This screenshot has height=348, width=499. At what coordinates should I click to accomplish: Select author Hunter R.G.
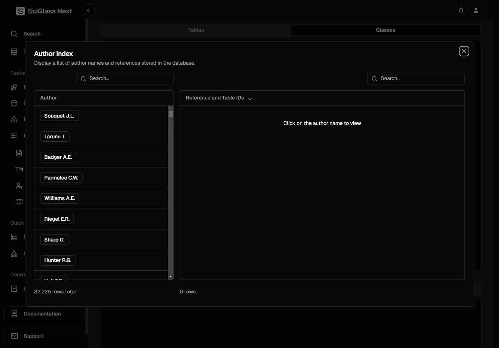(58, 260)
